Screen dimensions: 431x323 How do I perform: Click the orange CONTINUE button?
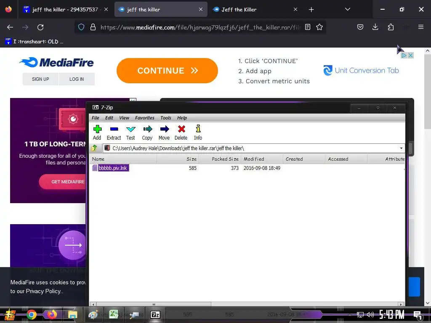click(167, 71)
